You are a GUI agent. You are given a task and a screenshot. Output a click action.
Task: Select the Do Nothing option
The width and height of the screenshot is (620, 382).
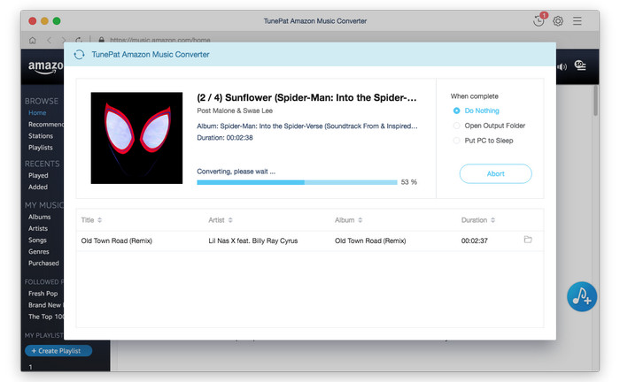(477, 111)
